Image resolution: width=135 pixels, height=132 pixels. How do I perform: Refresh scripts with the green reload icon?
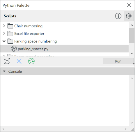tap(31, 61)
